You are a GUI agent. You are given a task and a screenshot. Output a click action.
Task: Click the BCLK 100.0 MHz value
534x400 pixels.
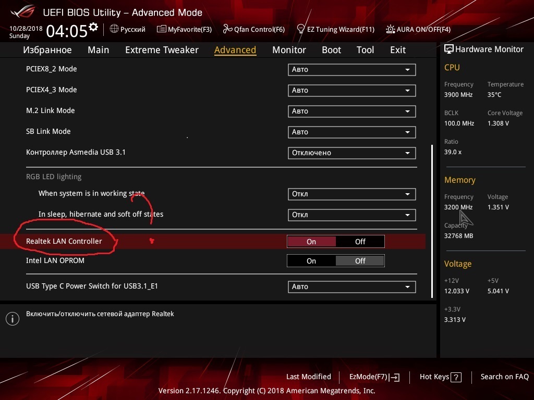pyautogui.click(x=459, y=123)
